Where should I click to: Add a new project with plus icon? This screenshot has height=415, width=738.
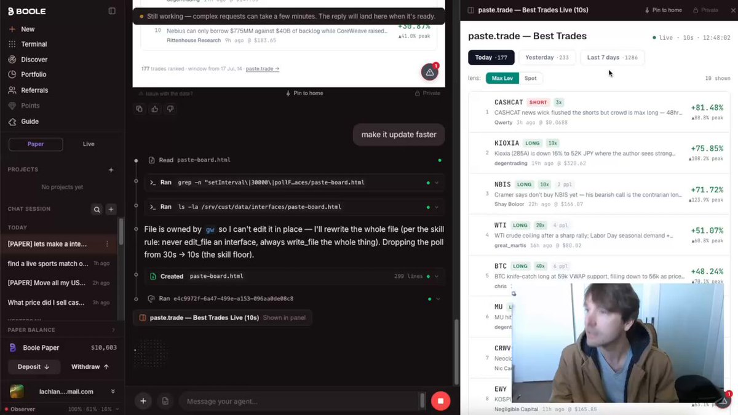(x=111, y=170)
